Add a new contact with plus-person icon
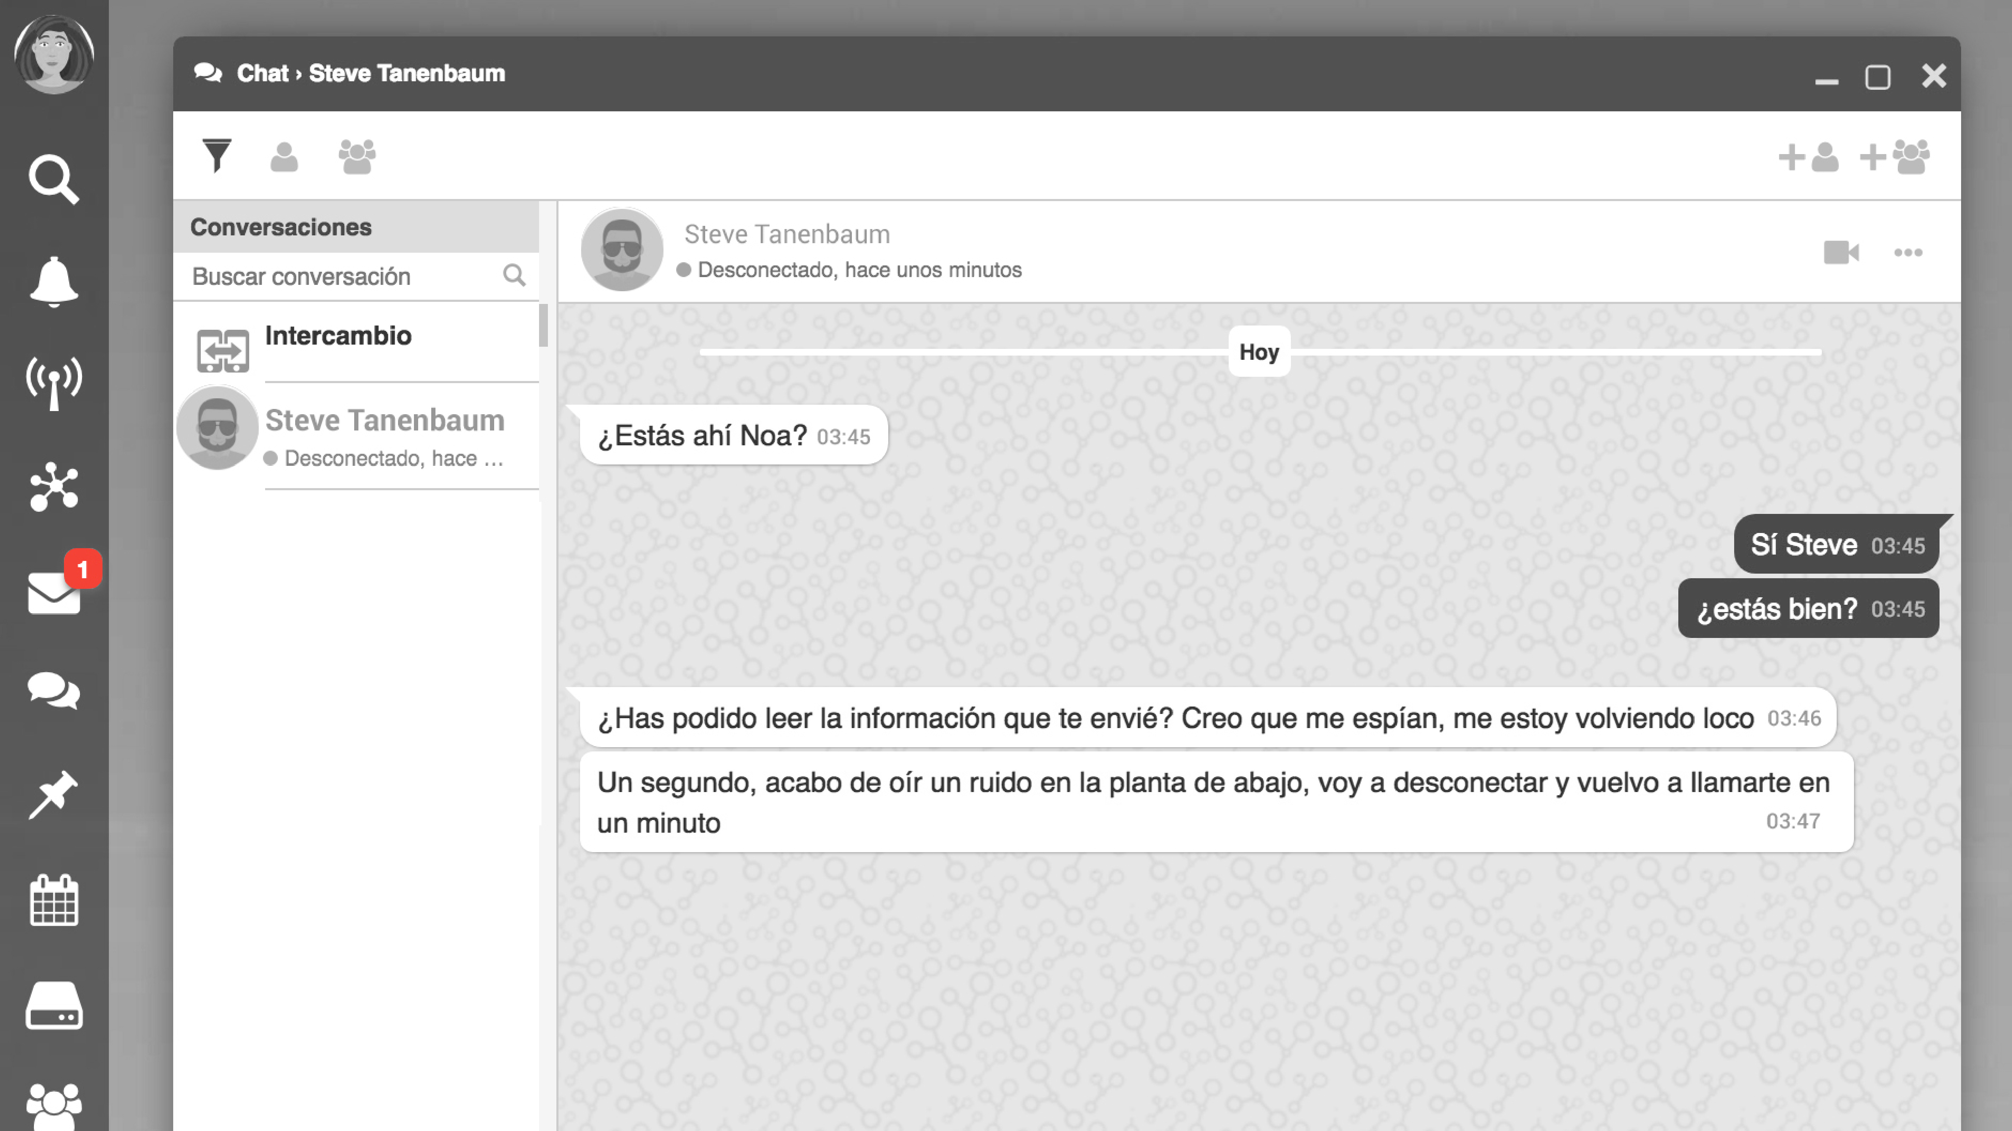2012x1131 pixels. 1809,157
